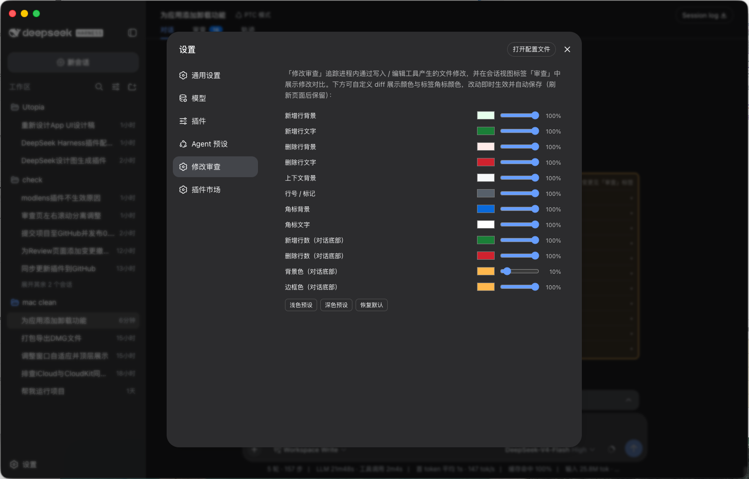Click the search icon in the 工作区 header
The image size is (749, 479).
click(99, 87)
